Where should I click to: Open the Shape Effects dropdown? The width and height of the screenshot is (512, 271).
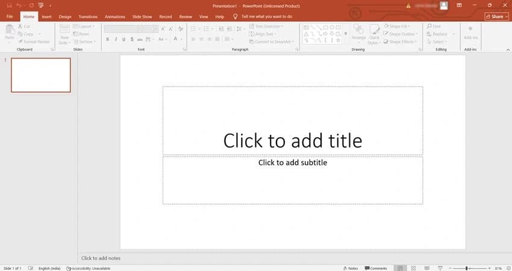400,42
